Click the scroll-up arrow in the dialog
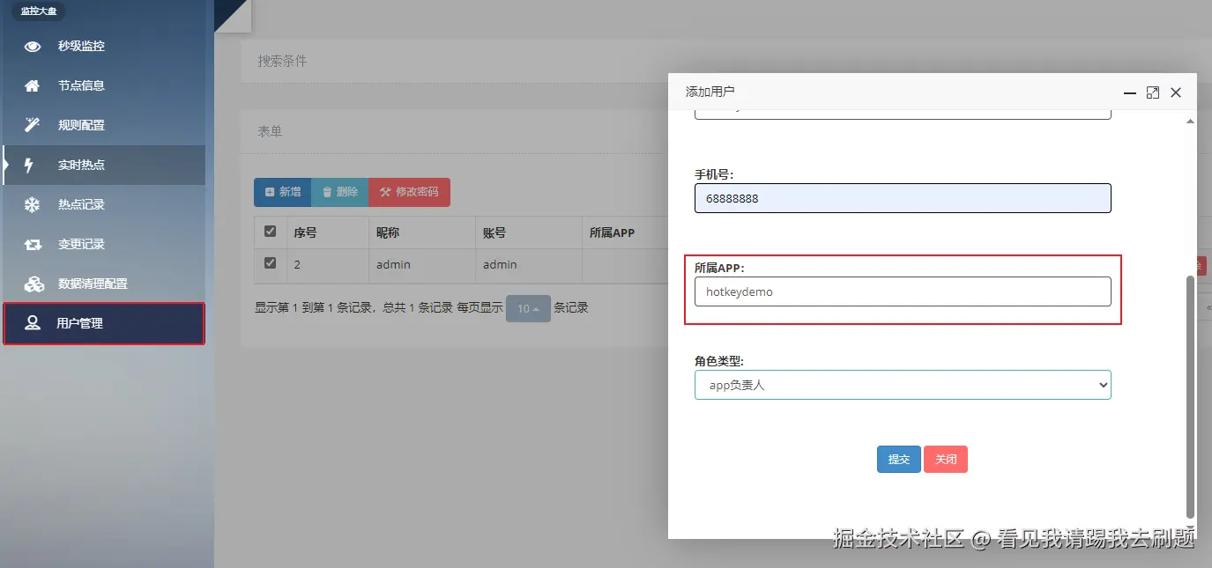Screen dimensions: 1212x568 pyautogui.click(x=1190, y=121)
